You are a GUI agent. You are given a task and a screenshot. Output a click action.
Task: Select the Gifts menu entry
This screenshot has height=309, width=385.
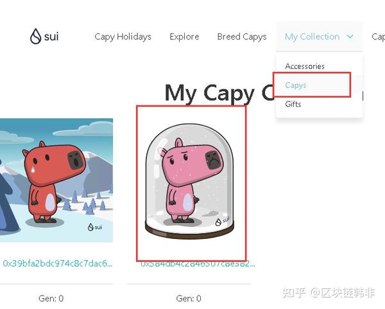pyautogui.click(x=293, y=104)
